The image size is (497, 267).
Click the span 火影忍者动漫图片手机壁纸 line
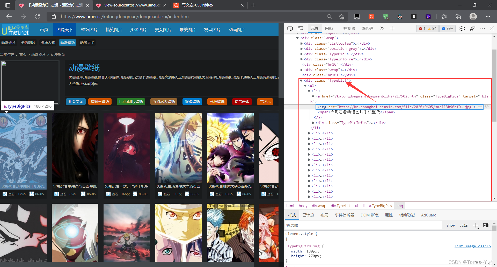coord(356,112)
